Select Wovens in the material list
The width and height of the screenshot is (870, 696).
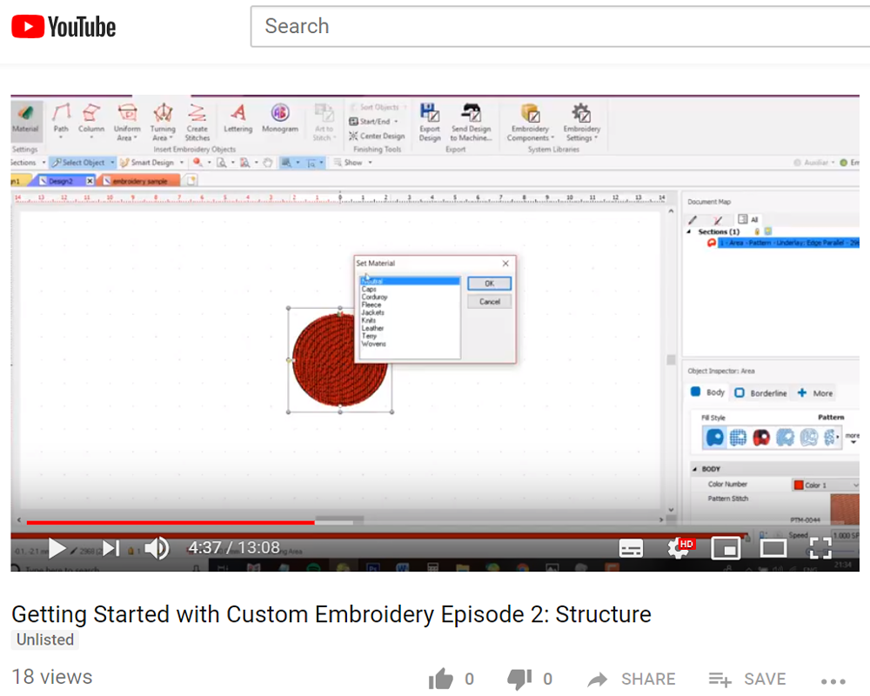click(373, 344)
